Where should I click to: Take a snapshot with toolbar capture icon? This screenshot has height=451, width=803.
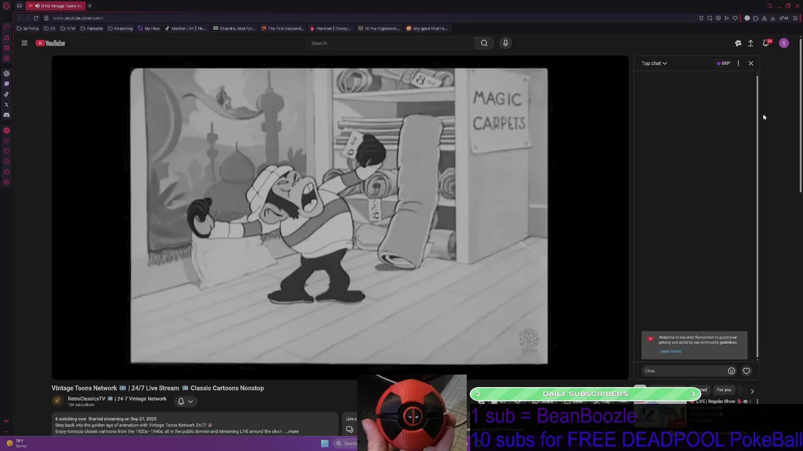point(710,18)
